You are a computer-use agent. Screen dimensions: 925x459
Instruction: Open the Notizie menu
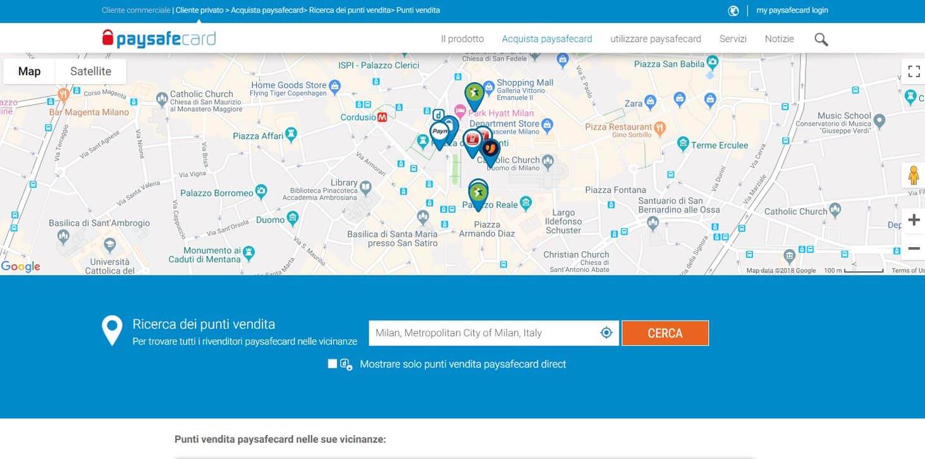pos(779,39)
